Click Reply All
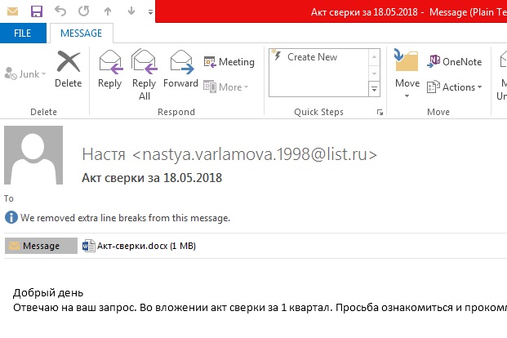The width and height of the screenshot is (507, 338). pos(145,75)
